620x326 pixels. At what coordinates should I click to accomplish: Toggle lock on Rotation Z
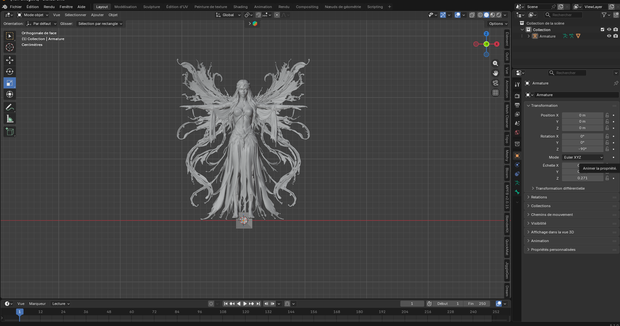[607, 149]
